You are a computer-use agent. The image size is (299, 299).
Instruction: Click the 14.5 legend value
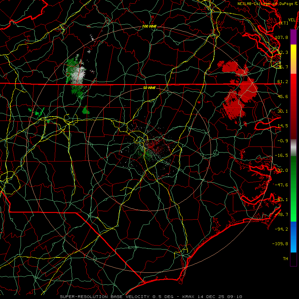[283, 126]
